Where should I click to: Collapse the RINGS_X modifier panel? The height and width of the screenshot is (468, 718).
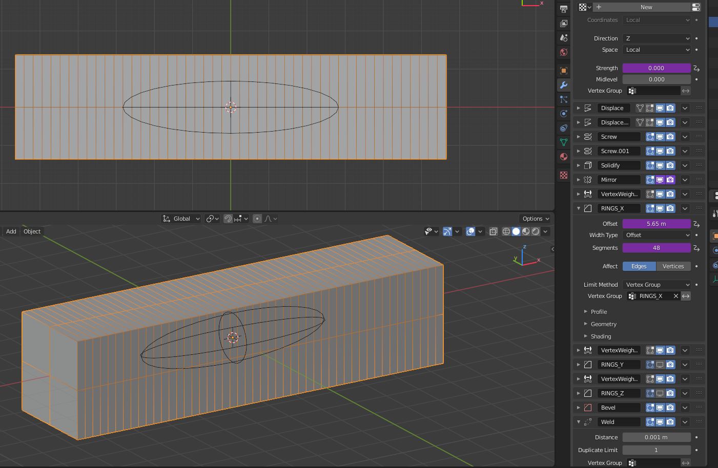click(579, 208)
